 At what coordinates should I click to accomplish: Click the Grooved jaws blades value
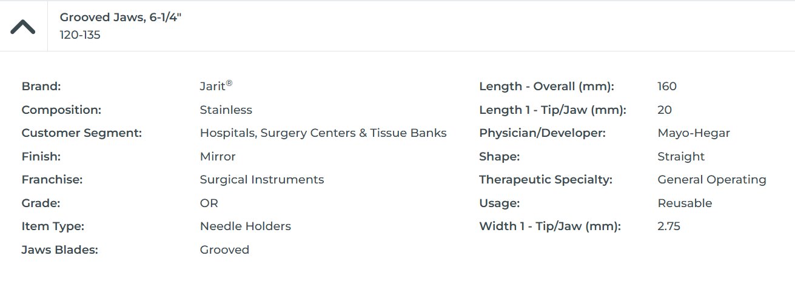coord(224,250)
